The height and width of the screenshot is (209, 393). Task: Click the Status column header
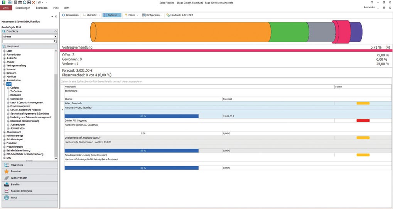tap(363, 87)
